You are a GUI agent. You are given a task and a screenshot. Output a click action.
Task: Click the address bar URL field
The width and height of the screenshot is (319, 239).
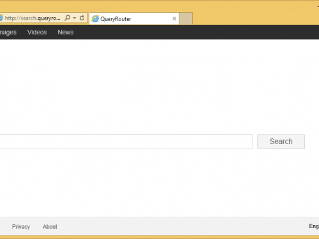33,18
